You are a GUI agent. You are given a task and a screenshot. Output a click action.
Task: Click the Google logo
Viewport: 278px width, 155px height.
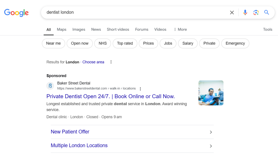click(x=16, y=13)
